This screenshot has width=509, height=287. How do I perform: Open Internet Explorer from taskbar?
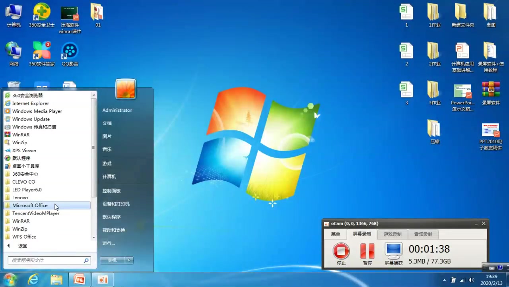tap(33, 280)
